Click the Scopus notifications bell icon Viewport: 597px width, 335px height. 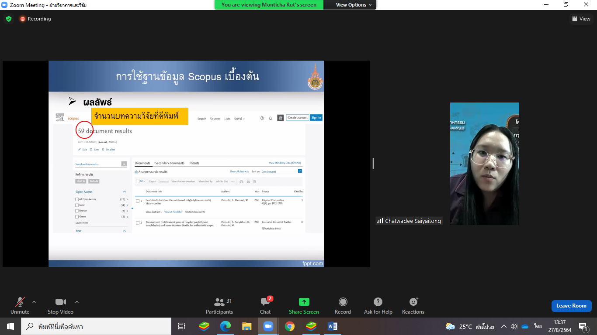271,118
